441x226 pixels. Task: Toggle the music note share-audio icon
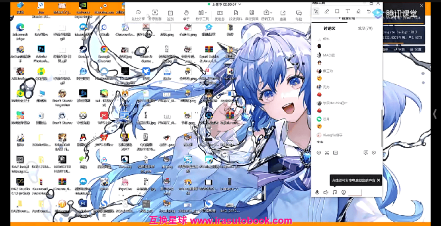coord(335,192)
